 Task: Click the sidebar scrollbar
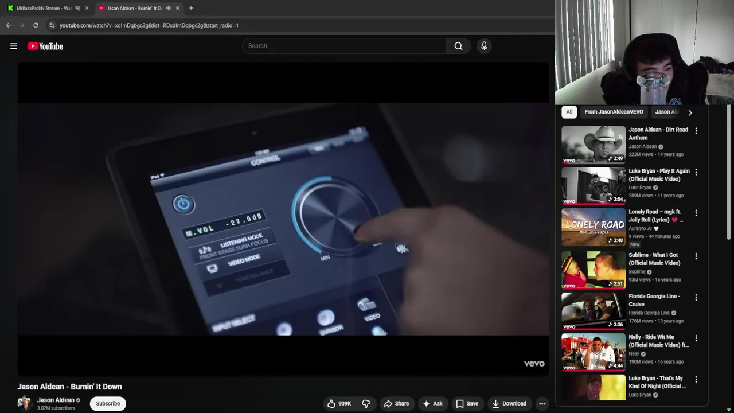[x=729, y=172]
